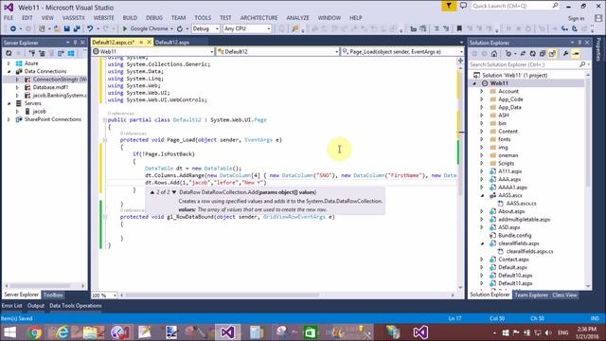Click the Azure Windows icon in Server Explorer toolbar

pos(71,53)
